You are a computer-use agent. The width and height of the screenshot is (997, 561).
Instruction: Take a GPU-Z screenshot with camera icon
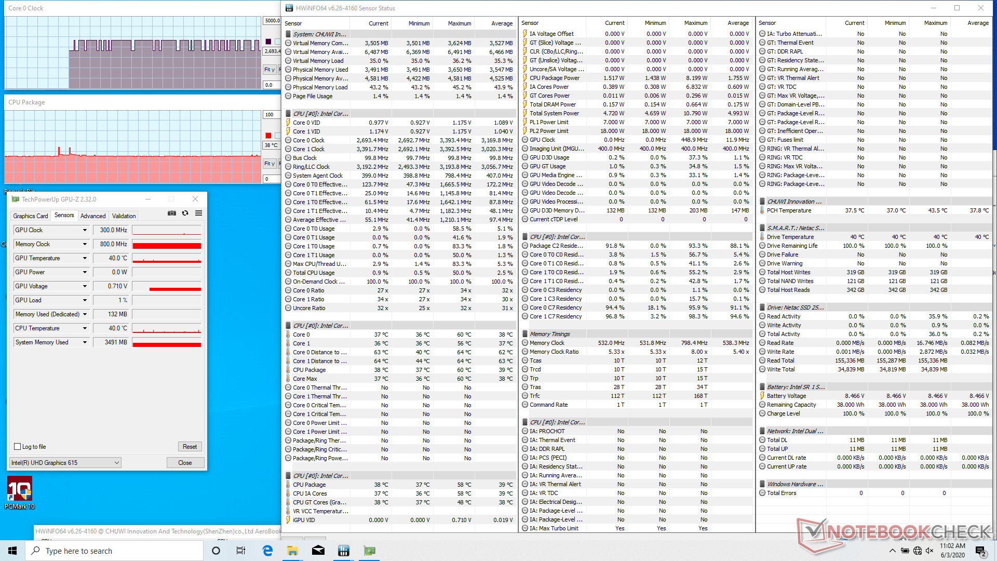click(171, 213)
